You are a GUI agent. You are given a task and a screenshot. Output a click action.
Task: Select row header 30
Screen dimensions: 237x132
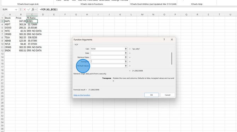point(2,109)
